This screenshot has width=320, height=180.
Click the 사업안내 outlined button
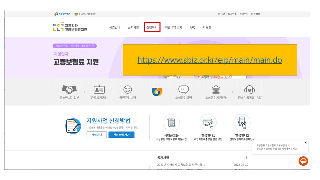tap(96, 135)
